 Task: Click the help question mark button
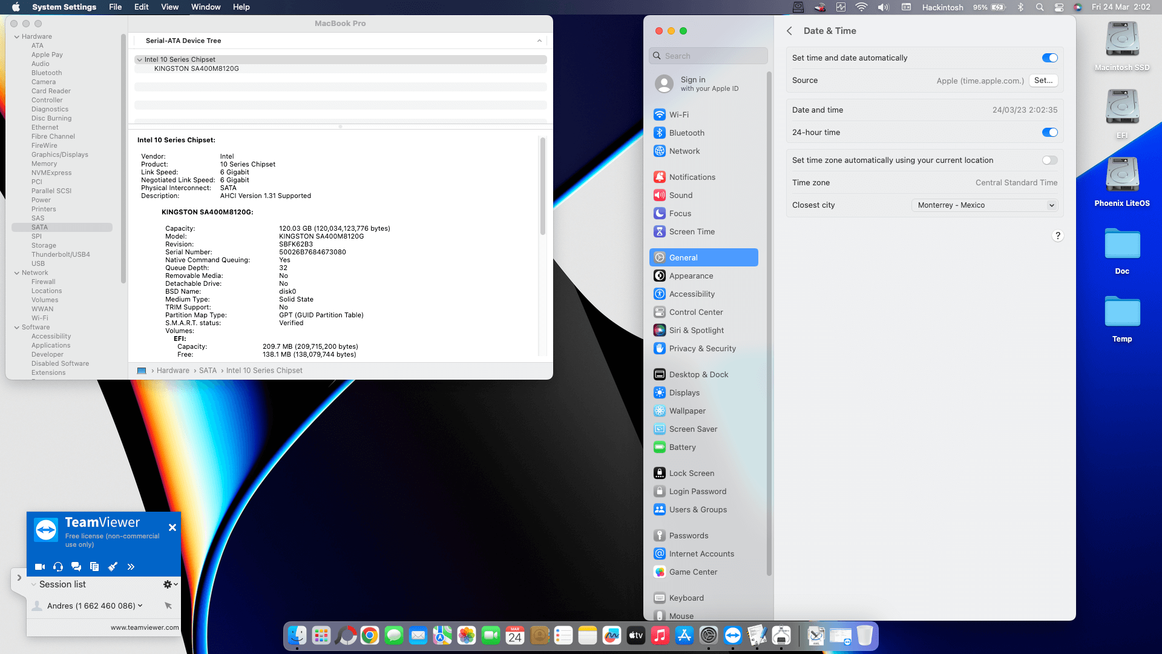click(x=1058, y=236)
